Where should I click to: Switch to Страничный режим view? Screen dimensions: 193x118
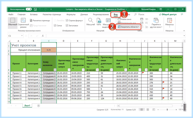(x=23, y=23)
